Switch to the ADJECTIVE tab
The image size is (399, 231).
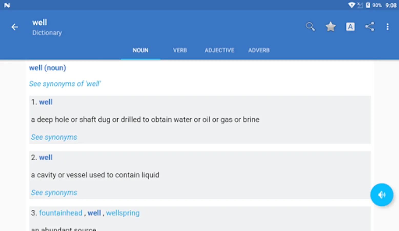click(219, 50)
